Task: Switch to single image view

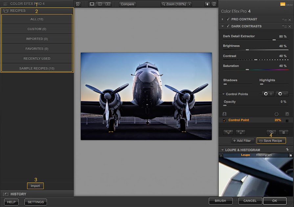Action: 92,4
